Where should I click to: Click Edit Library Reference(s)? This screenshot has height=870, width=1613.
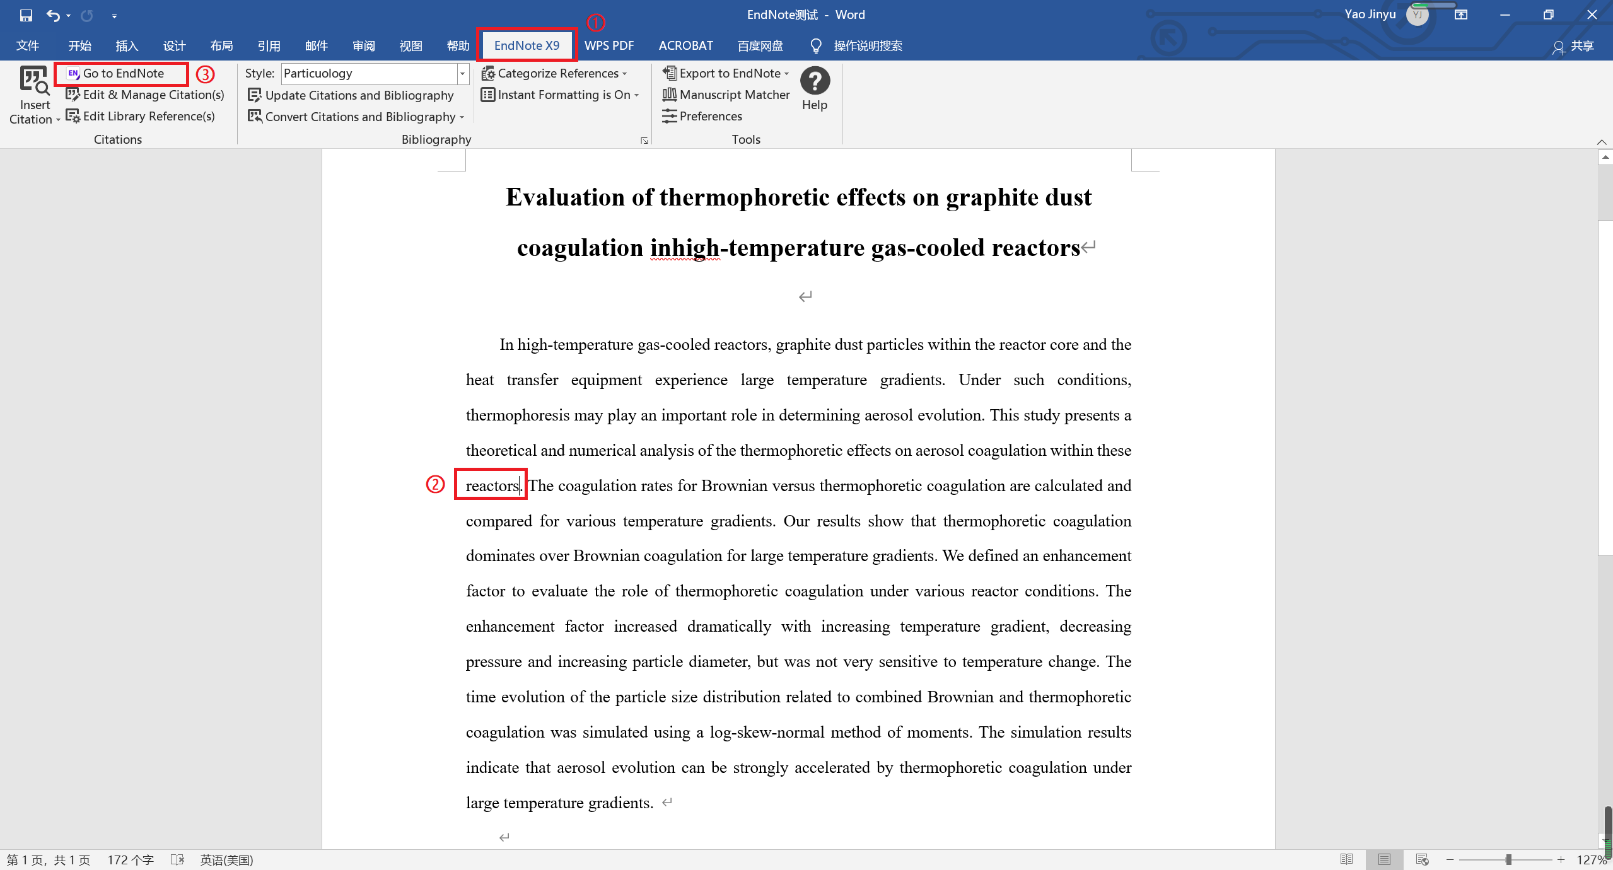[141, 116]
